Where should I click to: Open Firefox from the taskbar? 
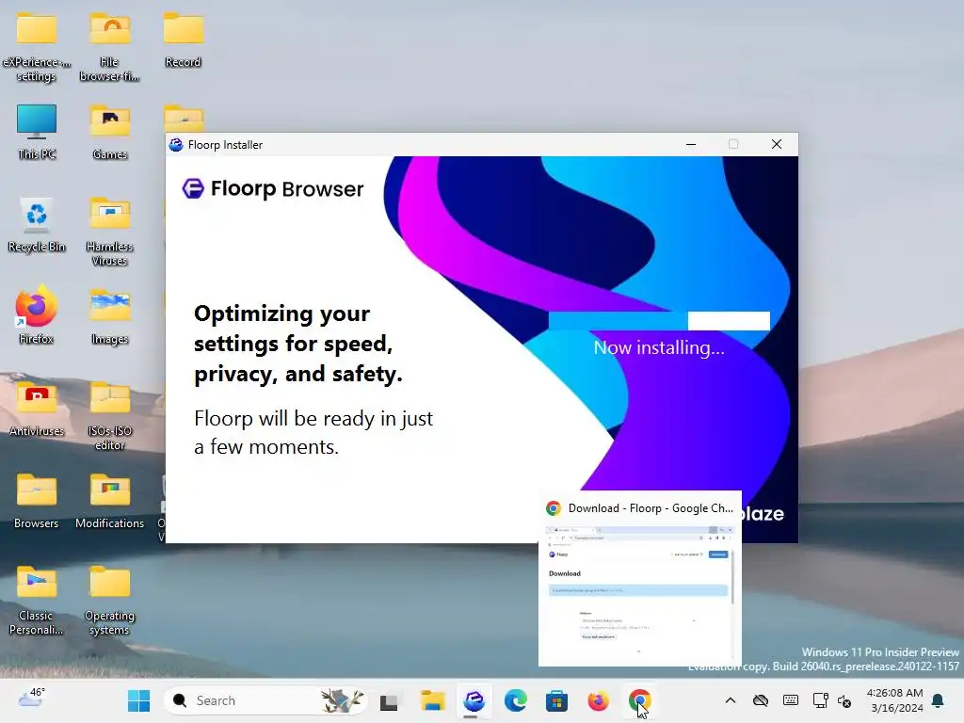tap(598, 700)
